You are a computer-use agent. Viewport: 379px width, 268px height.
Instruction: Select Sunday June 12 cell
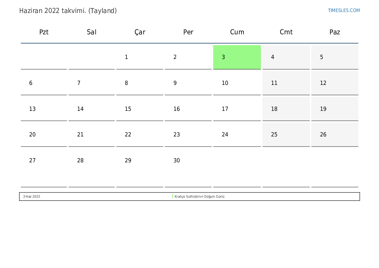[x=335, y=83]
